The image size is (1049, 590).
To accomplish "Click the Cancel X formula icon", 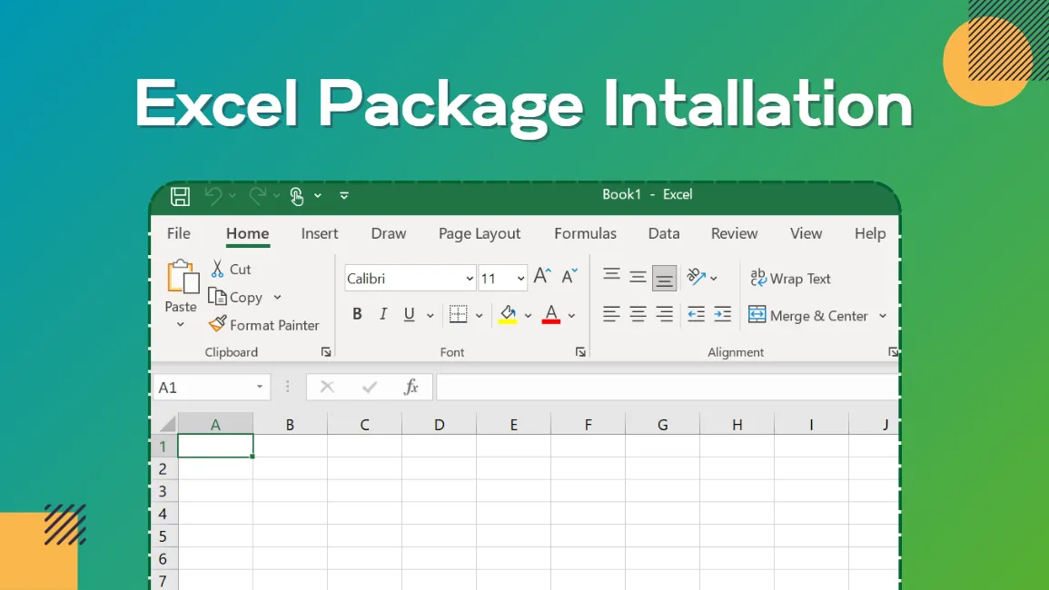I will click(x=327, y=387).
